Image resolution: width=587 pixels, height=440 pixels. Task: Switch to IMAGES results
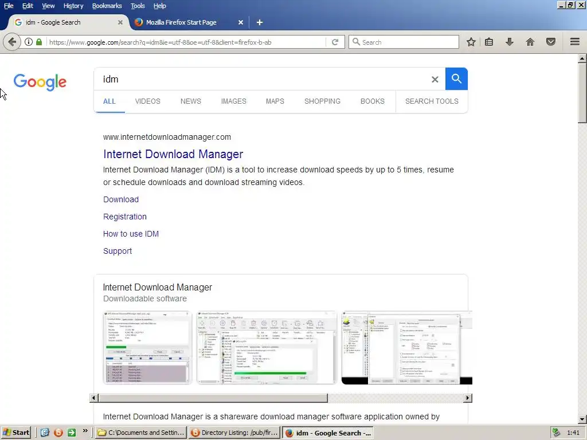[x=234, y=101]
